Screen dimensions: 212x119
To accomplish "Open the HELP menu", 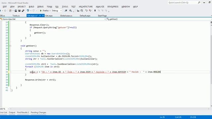I will pos(135,7).
